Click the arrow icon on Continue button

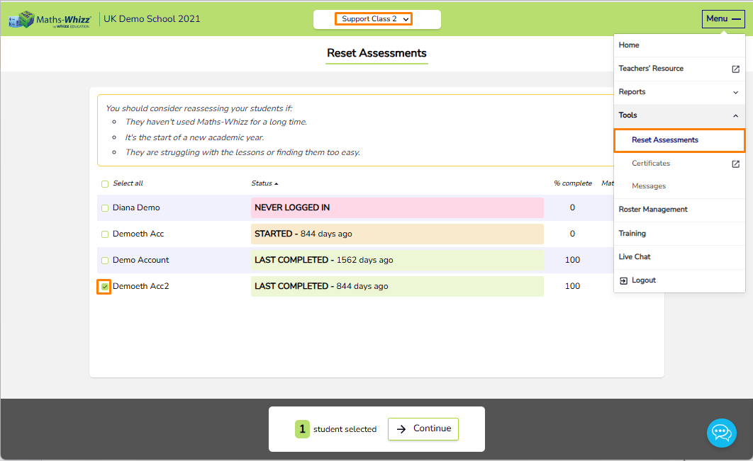tap(401, 429)
